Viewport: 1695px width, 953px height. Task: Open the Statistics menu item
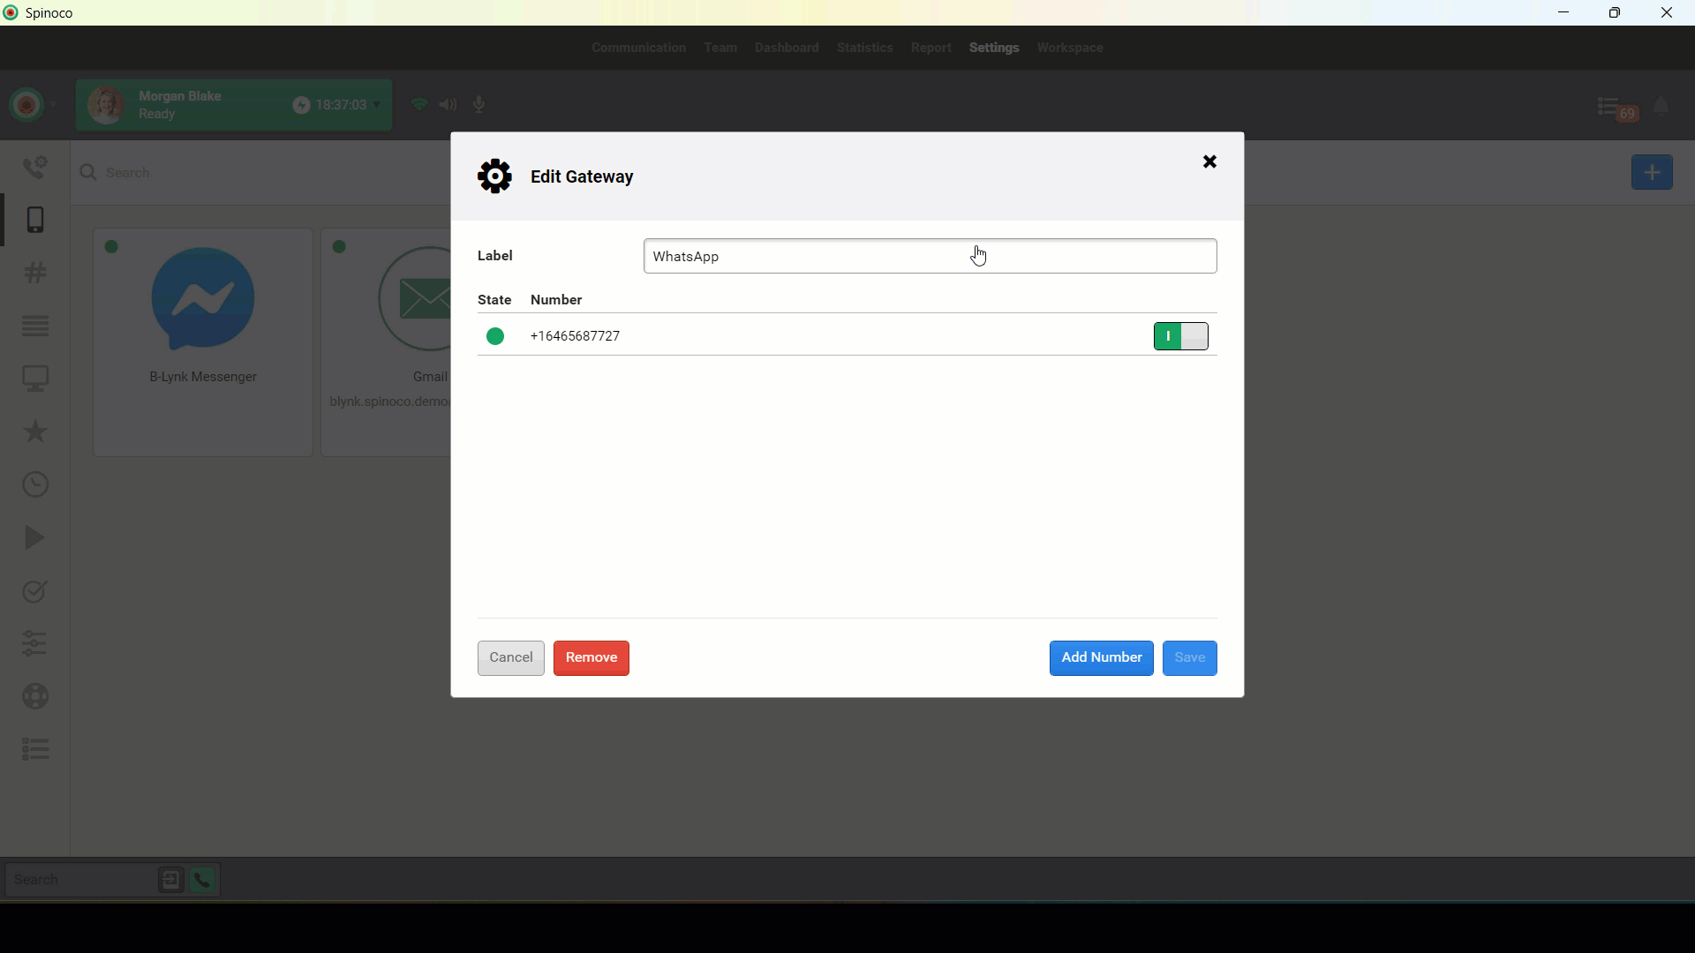click(x=864, y=48)
